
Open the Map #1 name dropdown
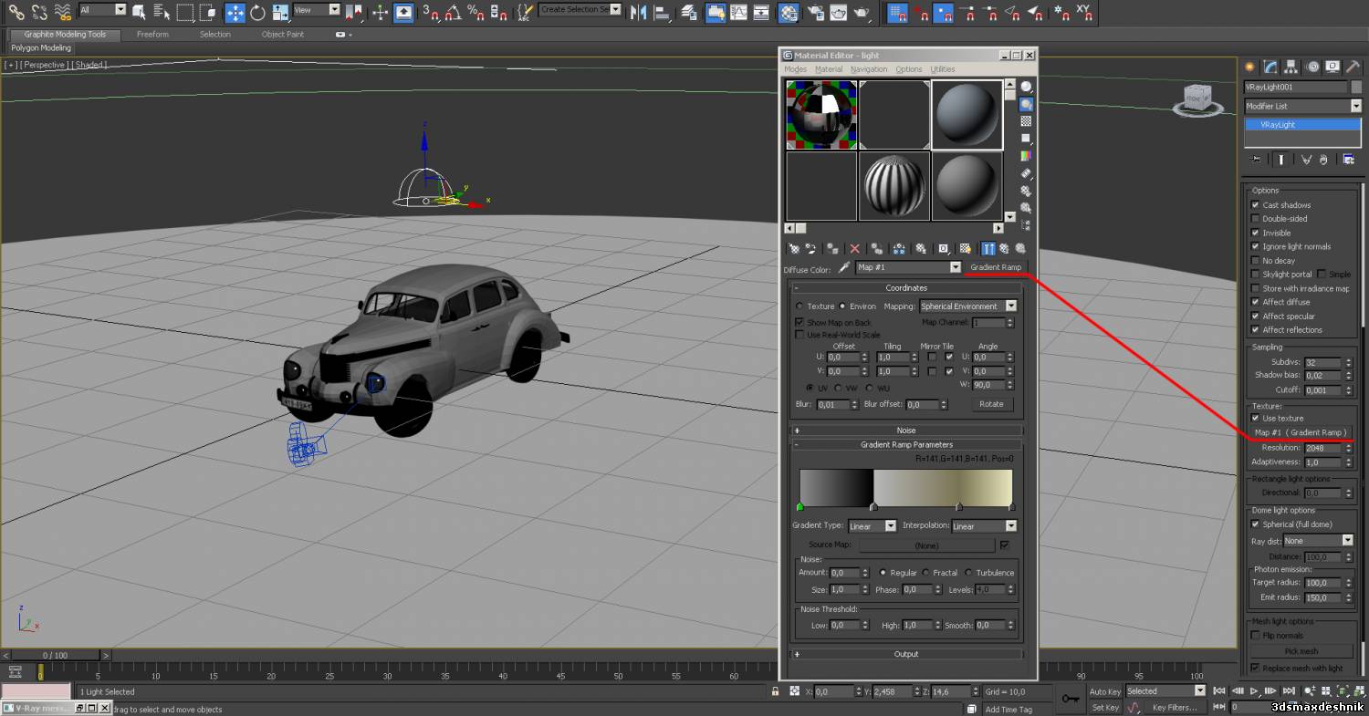click(908, 267)
